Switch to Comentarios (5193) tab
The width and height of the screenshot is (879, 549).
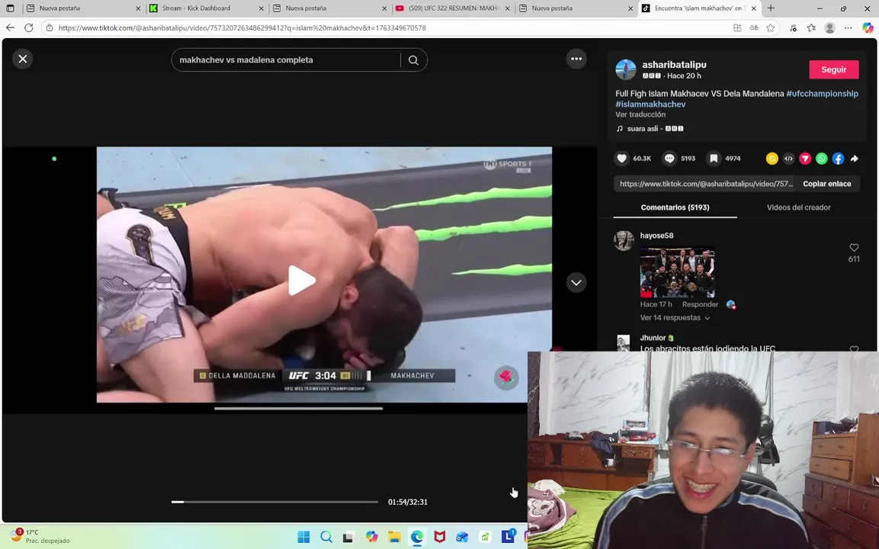click(x=675, y=207)
